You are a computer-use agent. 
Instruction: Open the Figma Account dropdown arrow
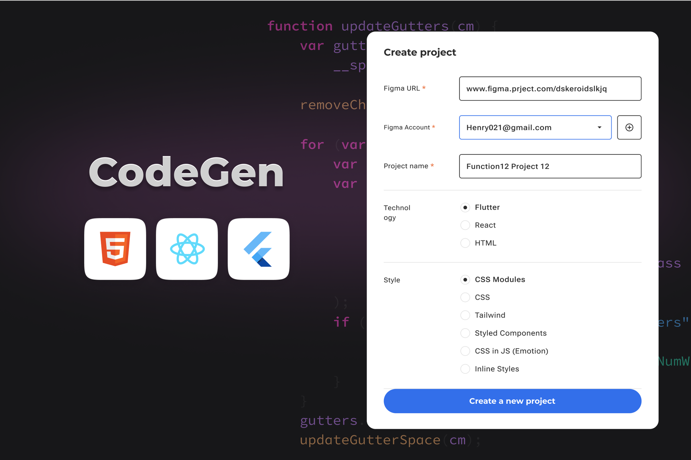click(599, 128)
